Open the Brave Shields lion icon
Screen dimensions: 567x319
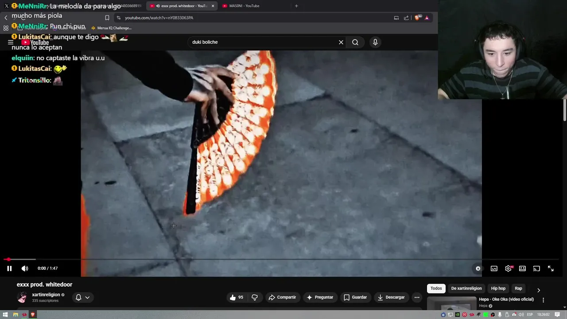(x=417, y=18)
